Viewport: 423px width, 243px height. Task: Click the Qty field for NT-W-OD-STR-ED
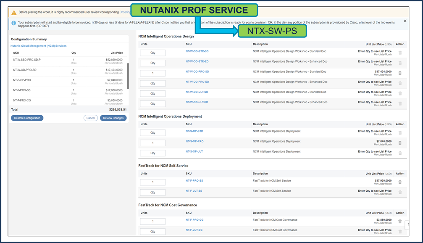point(152,63)
